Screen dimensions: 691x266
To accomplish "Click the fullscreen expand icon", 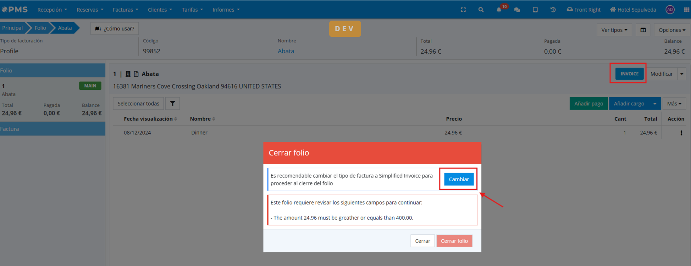I will click(463, 10).
